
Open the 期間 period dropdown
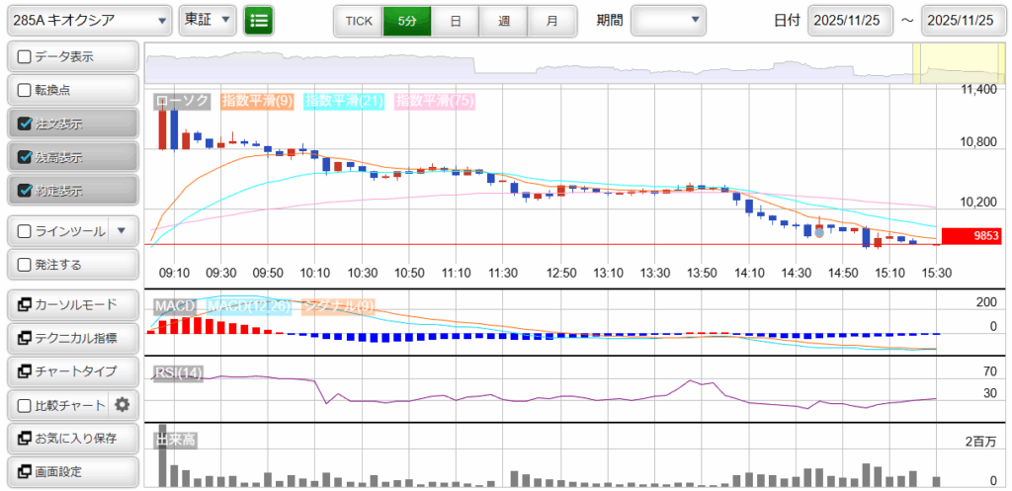coord(669,20)
